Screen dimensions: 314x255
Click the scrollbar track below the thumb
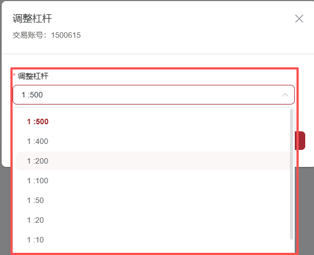pyautogui.click(x=292, y=245)
